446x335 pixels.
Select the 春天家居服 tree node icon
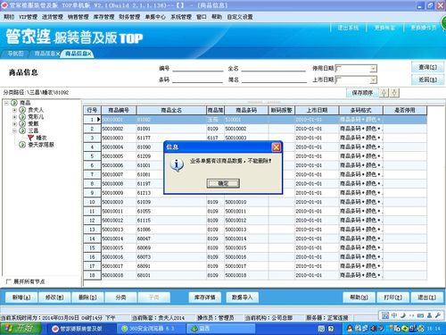pyautogui.click(x=22, y=145)
